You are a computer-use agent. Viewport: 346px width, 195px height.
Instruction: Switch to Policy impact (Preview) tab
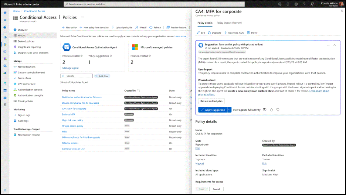coord(229,23)
